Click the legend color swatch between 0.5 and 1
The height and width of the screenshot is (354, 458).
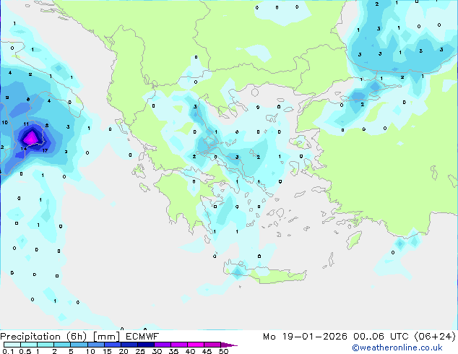[29, 345]
